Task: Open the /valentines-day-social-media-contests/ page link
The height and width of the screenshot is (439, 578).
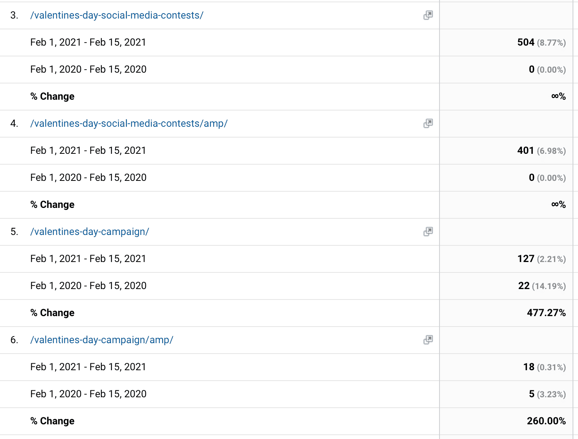Action: (x=116, y=15)
